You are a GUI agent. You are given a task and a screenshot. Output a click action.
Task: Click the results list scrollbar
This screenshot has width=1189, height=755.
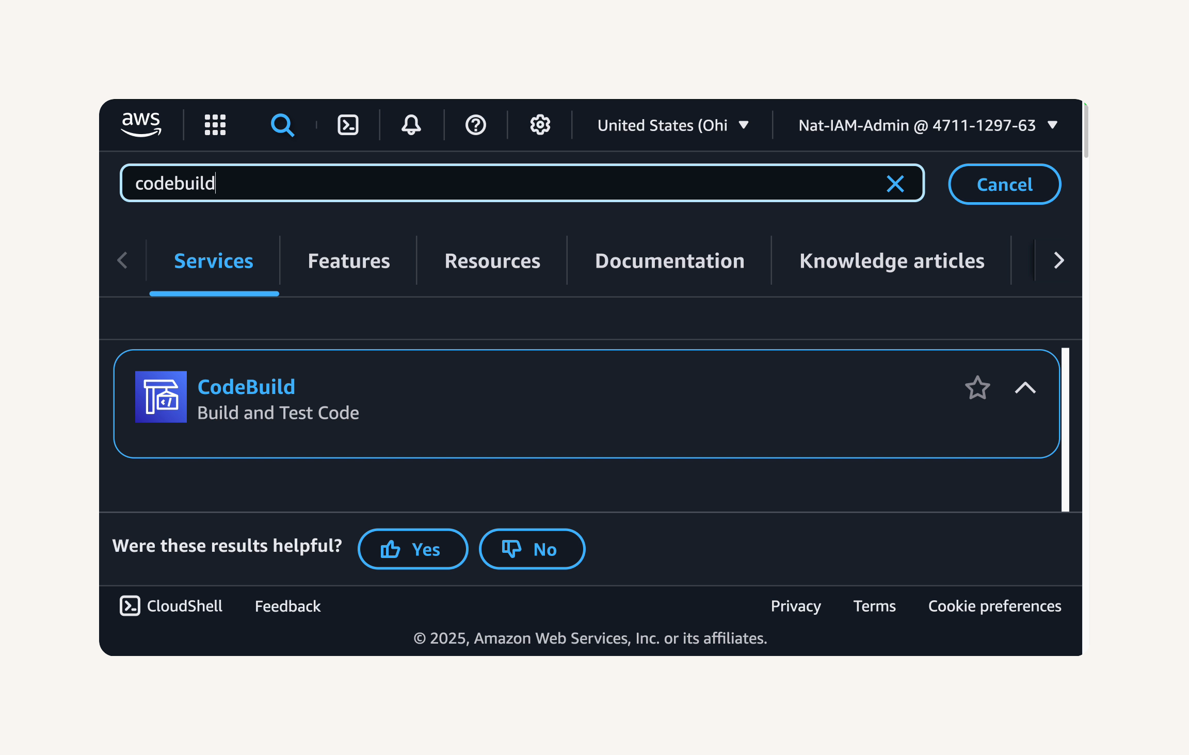pos(1065,430)
